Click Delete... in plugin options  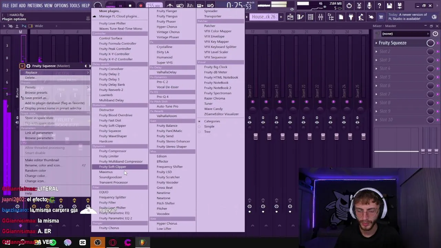30,78
